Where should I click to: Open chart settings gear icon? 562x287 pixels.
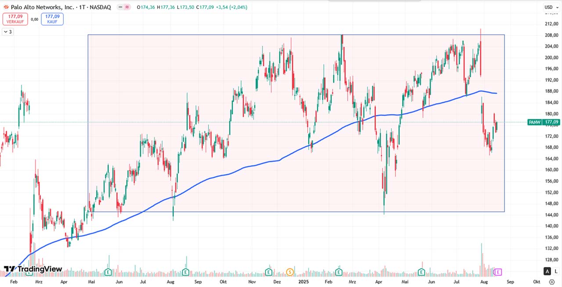(552, 282)
